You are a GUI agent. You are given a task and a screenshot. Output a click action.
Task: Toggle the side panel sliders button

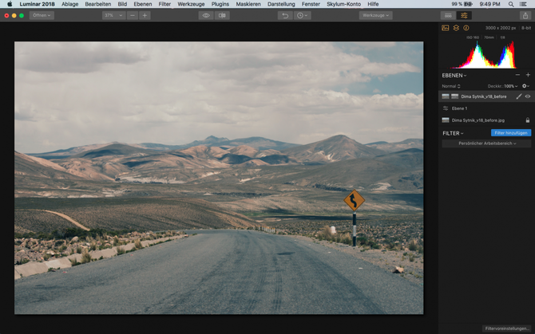pos(464,15)
